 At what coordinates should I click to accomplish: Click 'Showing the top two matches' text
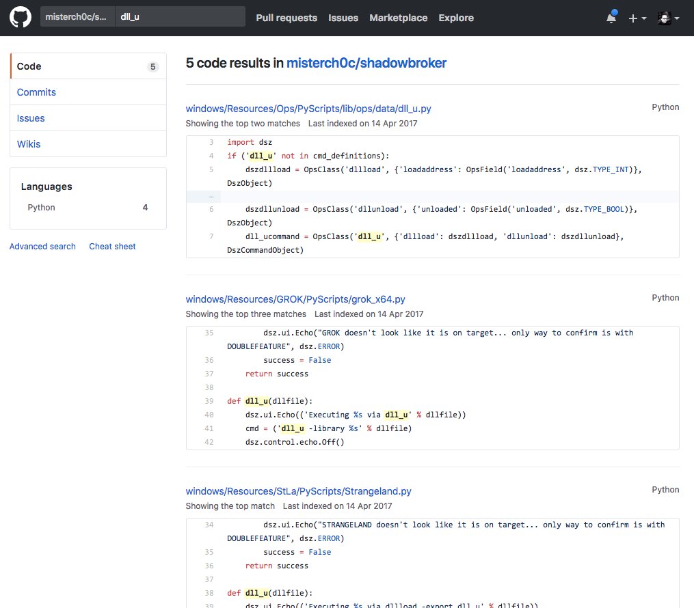point(243,124)
